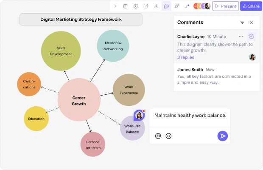Open filter options in Comments panel
The height and width of the screenshot is (170, 263).
pos(242,23)
